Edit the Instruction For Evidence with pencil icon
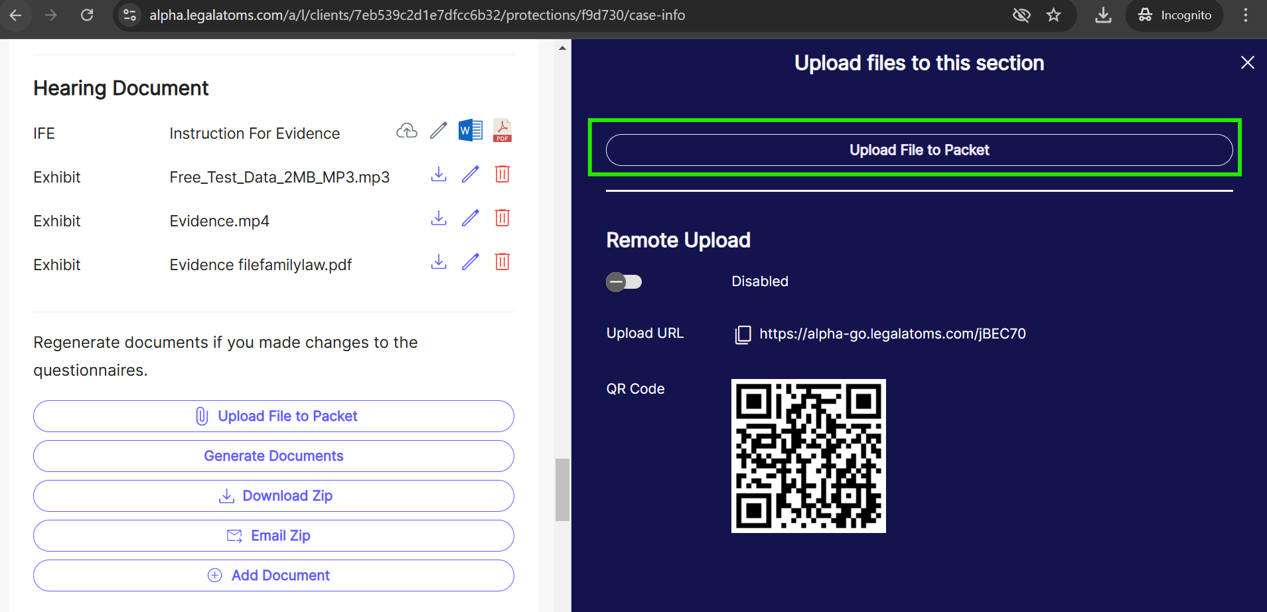1267x612 pixels. [439, 131]
